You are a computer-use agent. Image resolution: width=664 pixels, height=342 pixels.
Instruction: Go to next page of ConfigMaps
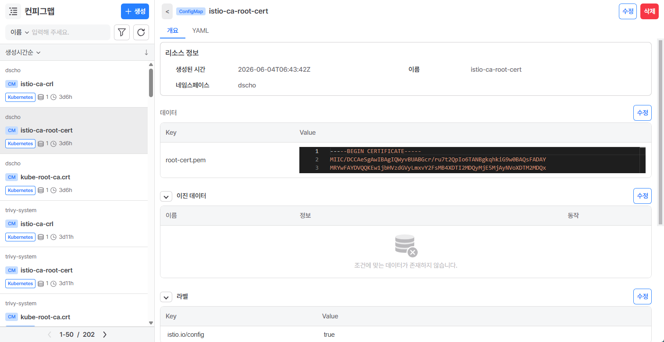click(105, 335)
